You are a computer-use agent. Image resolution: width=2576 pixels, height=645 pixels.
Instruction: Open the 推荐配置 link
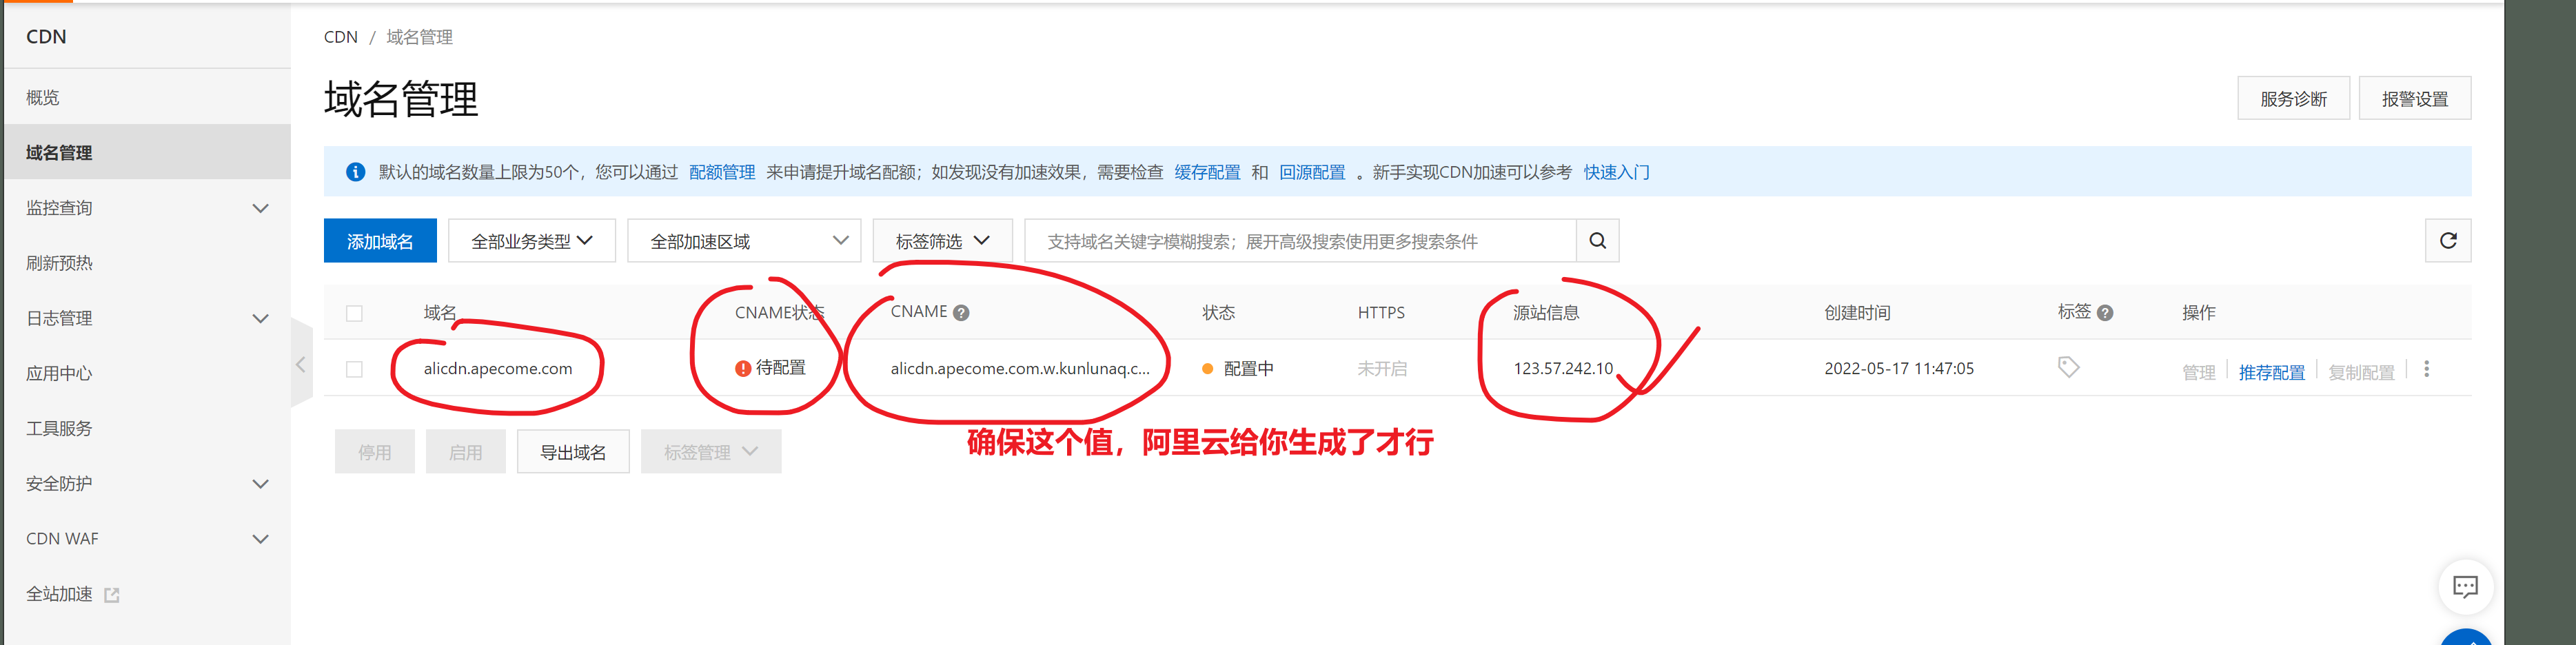[x=2271, y=372]
